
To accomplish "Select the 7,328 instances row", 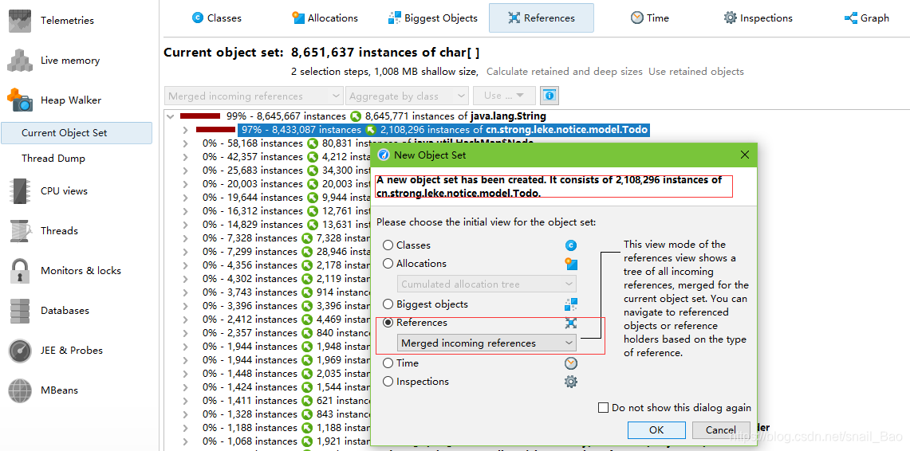I will pyautogui.click(x=286, y=238).
